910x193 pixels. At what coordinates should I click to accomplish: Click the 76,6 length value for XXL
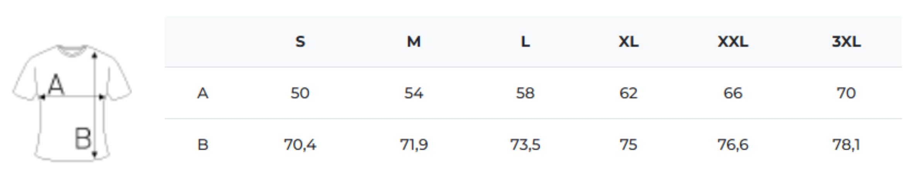coord(733,145)
